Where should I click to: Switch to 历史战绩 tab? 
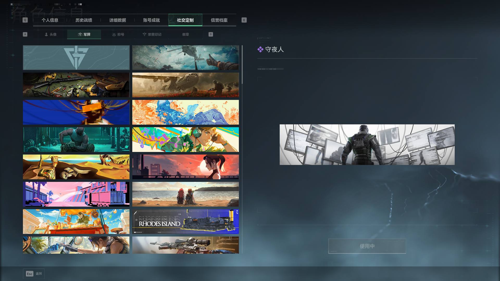[84, 20]
